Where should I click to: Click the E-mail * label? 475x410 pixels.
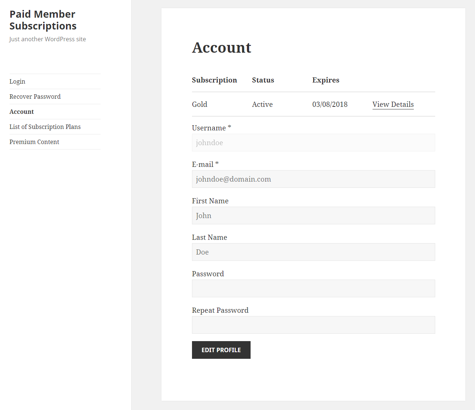tap(205, 164)
